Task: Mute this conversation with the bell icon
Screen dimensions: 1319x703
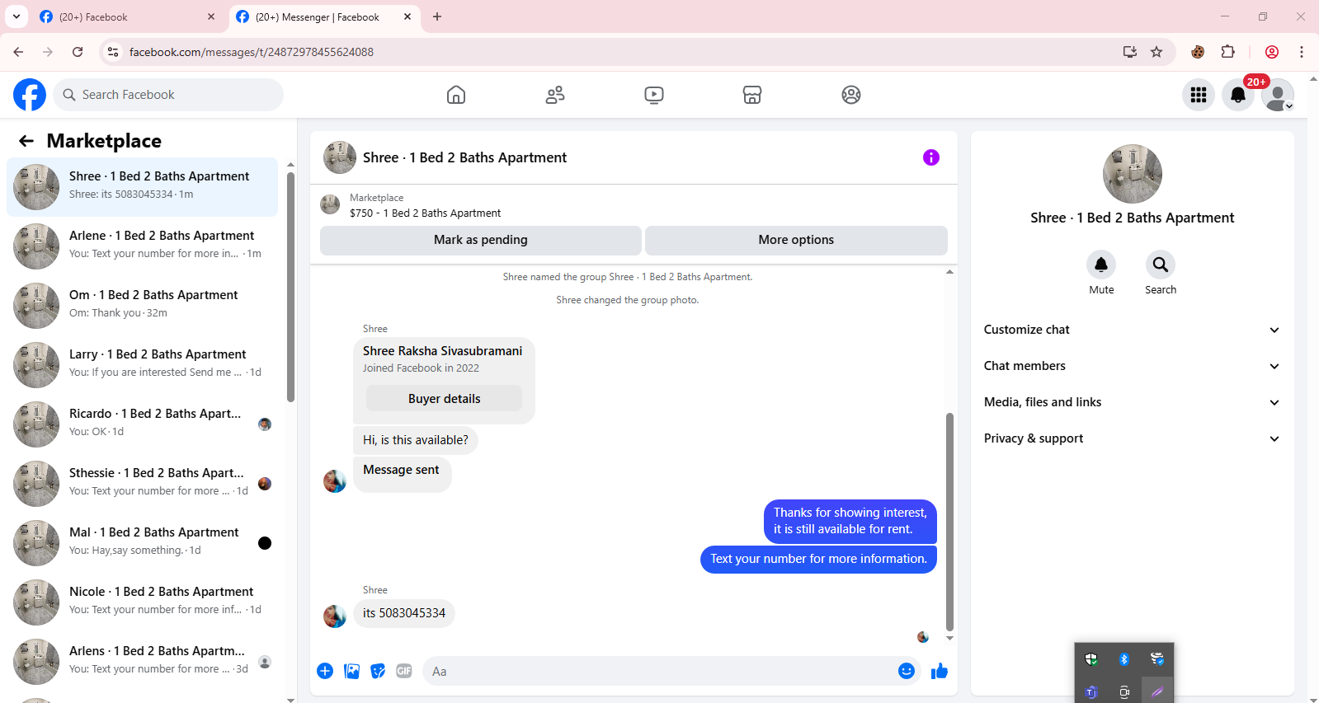Action: tap(1101, 265)
